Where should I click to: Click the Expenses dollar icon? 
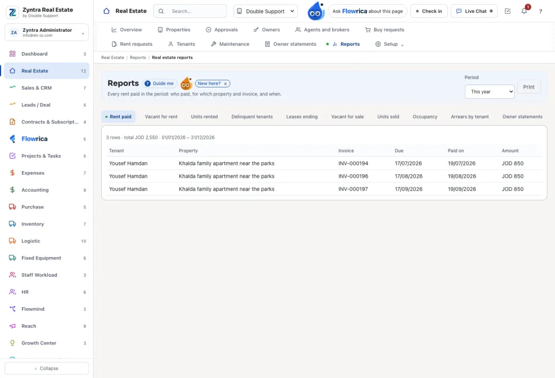(x=12, y=173)
